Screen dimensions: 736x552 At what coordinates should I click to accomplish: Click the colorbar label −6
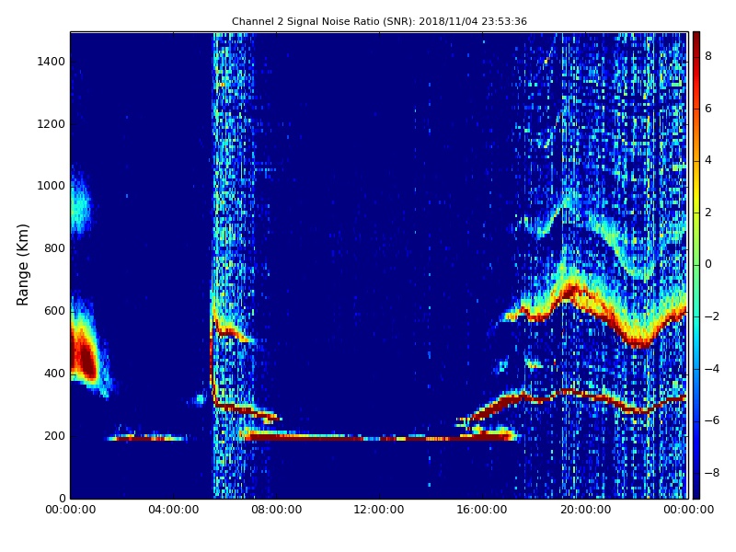711,420
